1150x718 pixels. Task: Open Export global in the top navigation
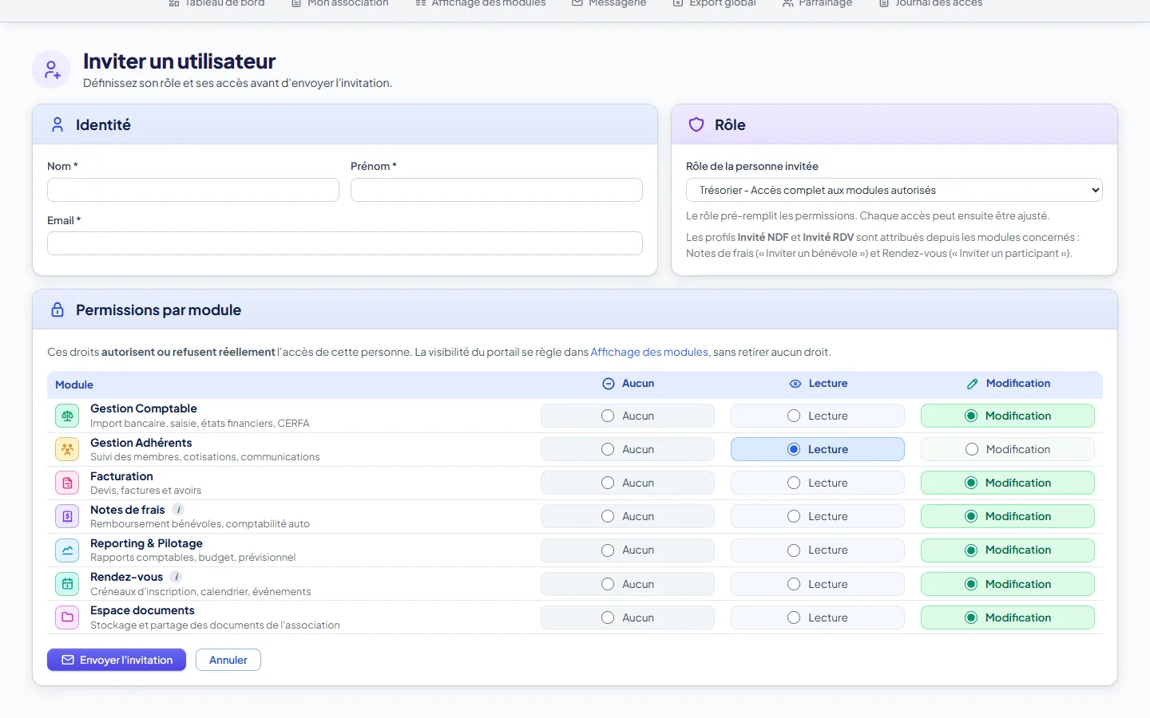coord(714,4)
